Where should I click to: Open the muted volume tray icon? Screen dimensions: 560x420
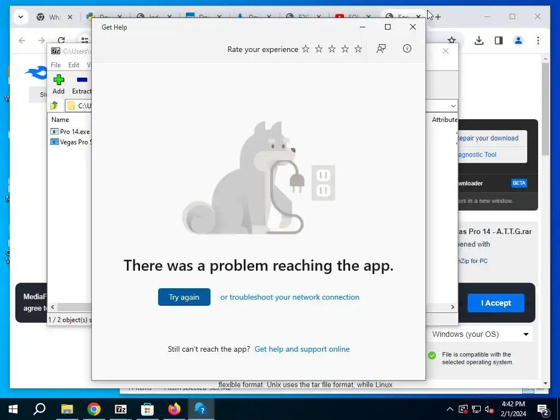[x=489, y=409]
